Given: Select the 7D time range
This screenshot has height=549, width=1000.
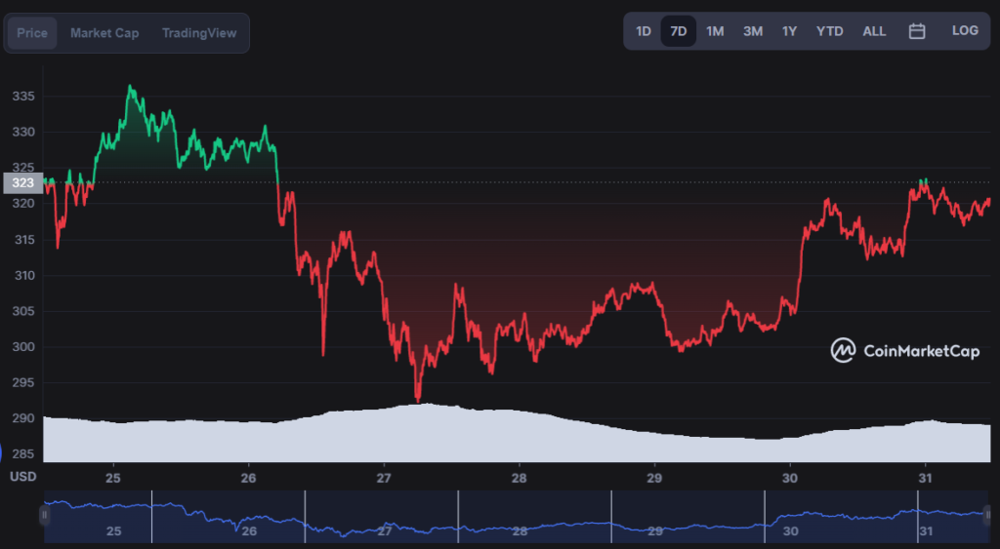Looking at the screenshot, I should [679, 31].
